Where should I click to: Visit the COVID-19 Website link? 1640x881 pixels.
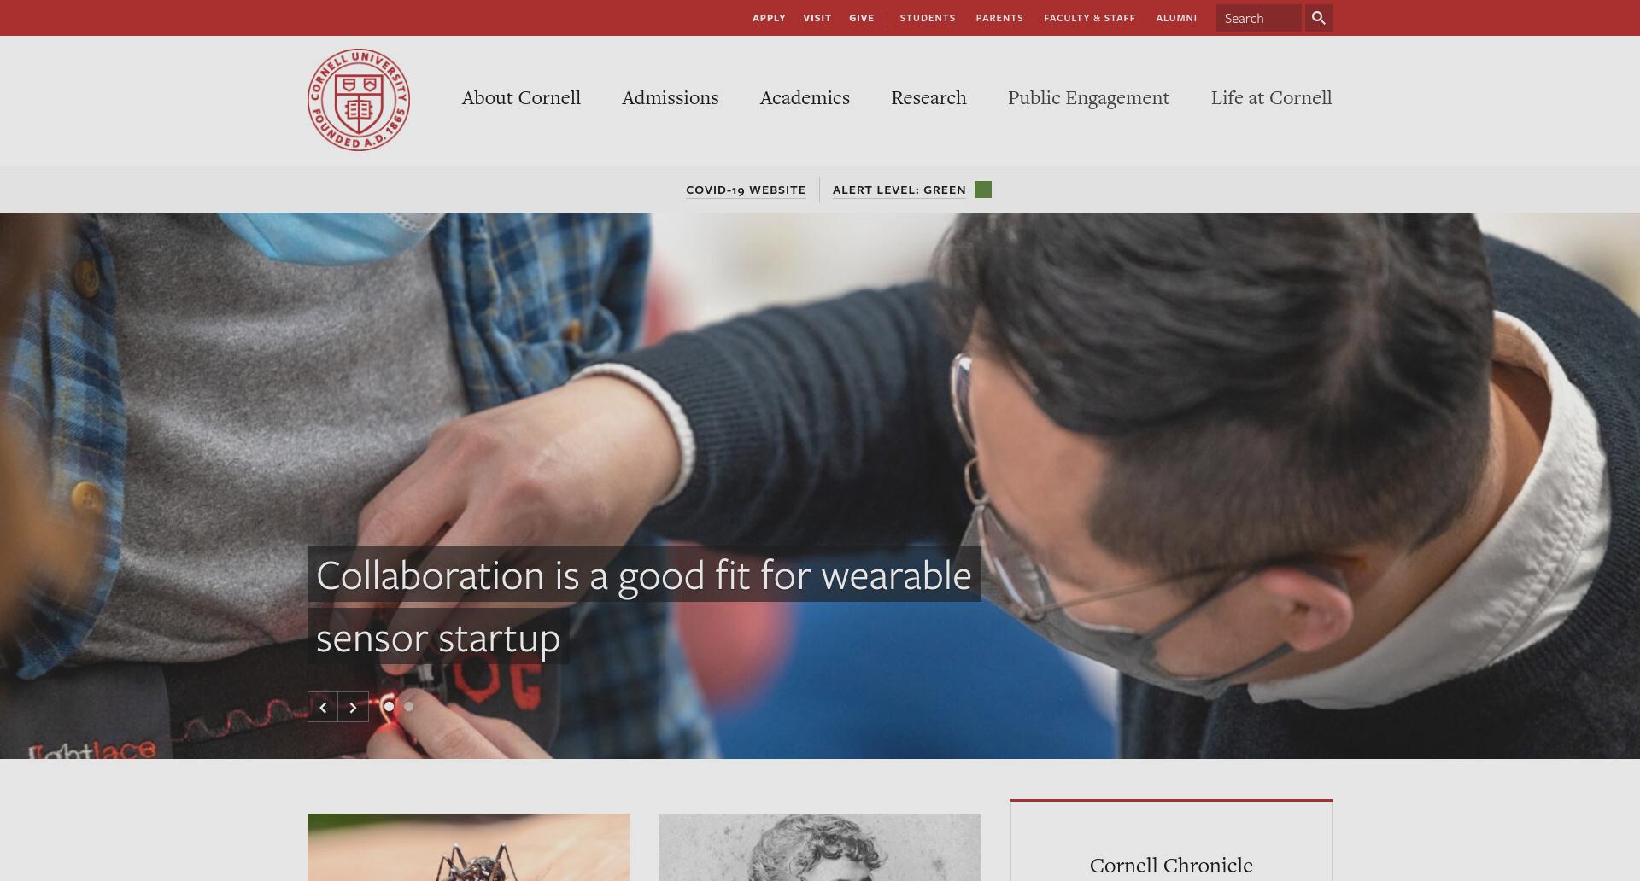pyautogui.click(x=746, y=190)
